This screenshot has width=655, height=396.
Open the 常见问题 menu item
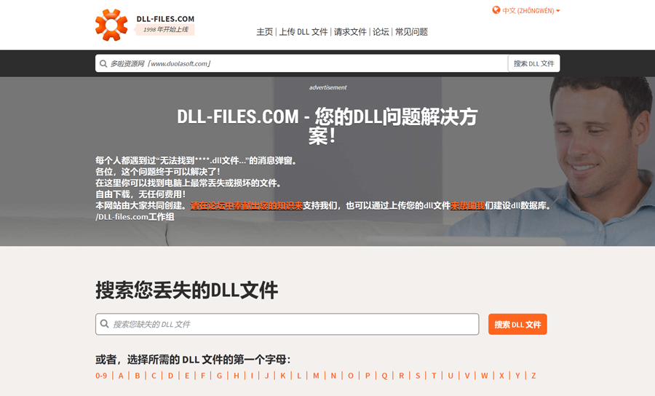click(x=411, y=32)
